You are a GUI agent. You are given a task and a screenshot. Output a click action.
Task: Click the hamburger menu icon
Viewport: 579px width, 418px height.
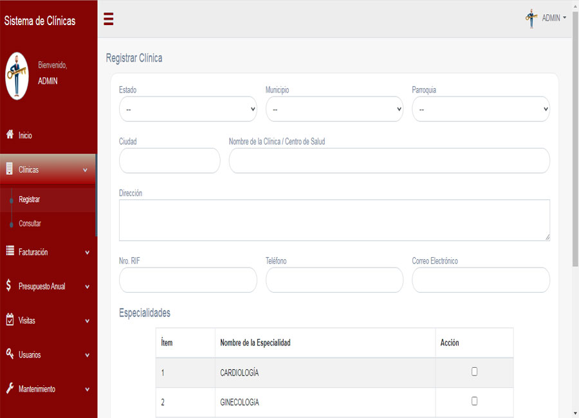[x=109, y=19]
